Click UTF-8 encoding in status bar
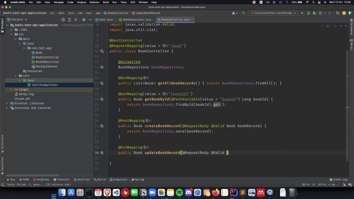Image resolution: width=354 pixels, height=199 pixels. [x=322, y=185]
